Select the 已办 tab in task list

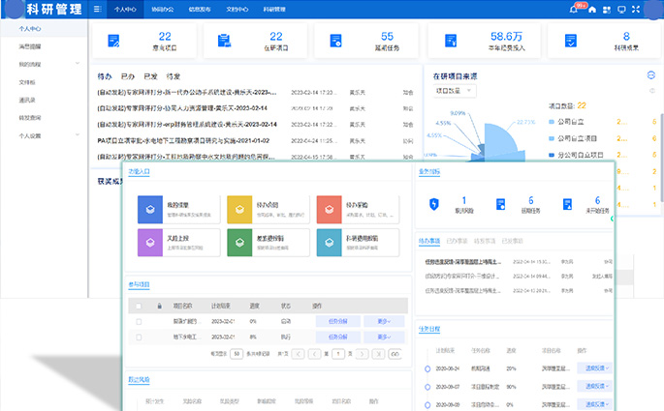127,75
